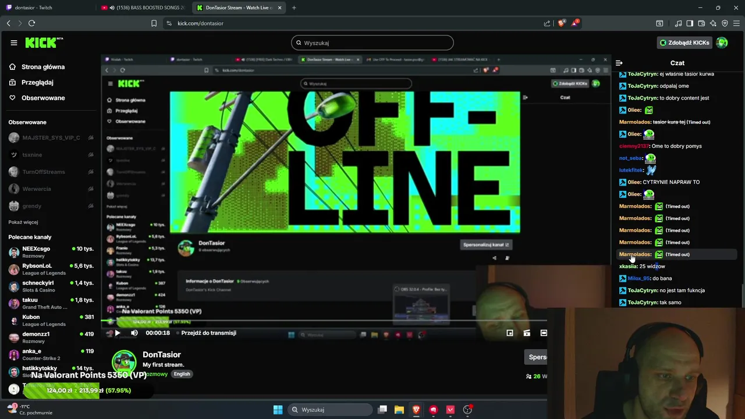Mute audio on the BASS BOOSTED SONGS tab
The image size is (745, 419).
coord(111,8)
